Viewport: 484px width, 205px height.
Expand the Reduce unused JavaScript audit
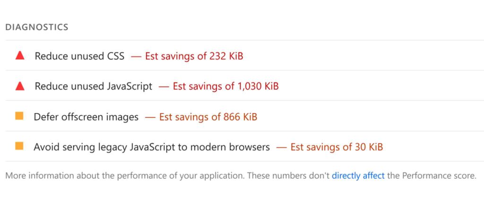click(94, 86)
